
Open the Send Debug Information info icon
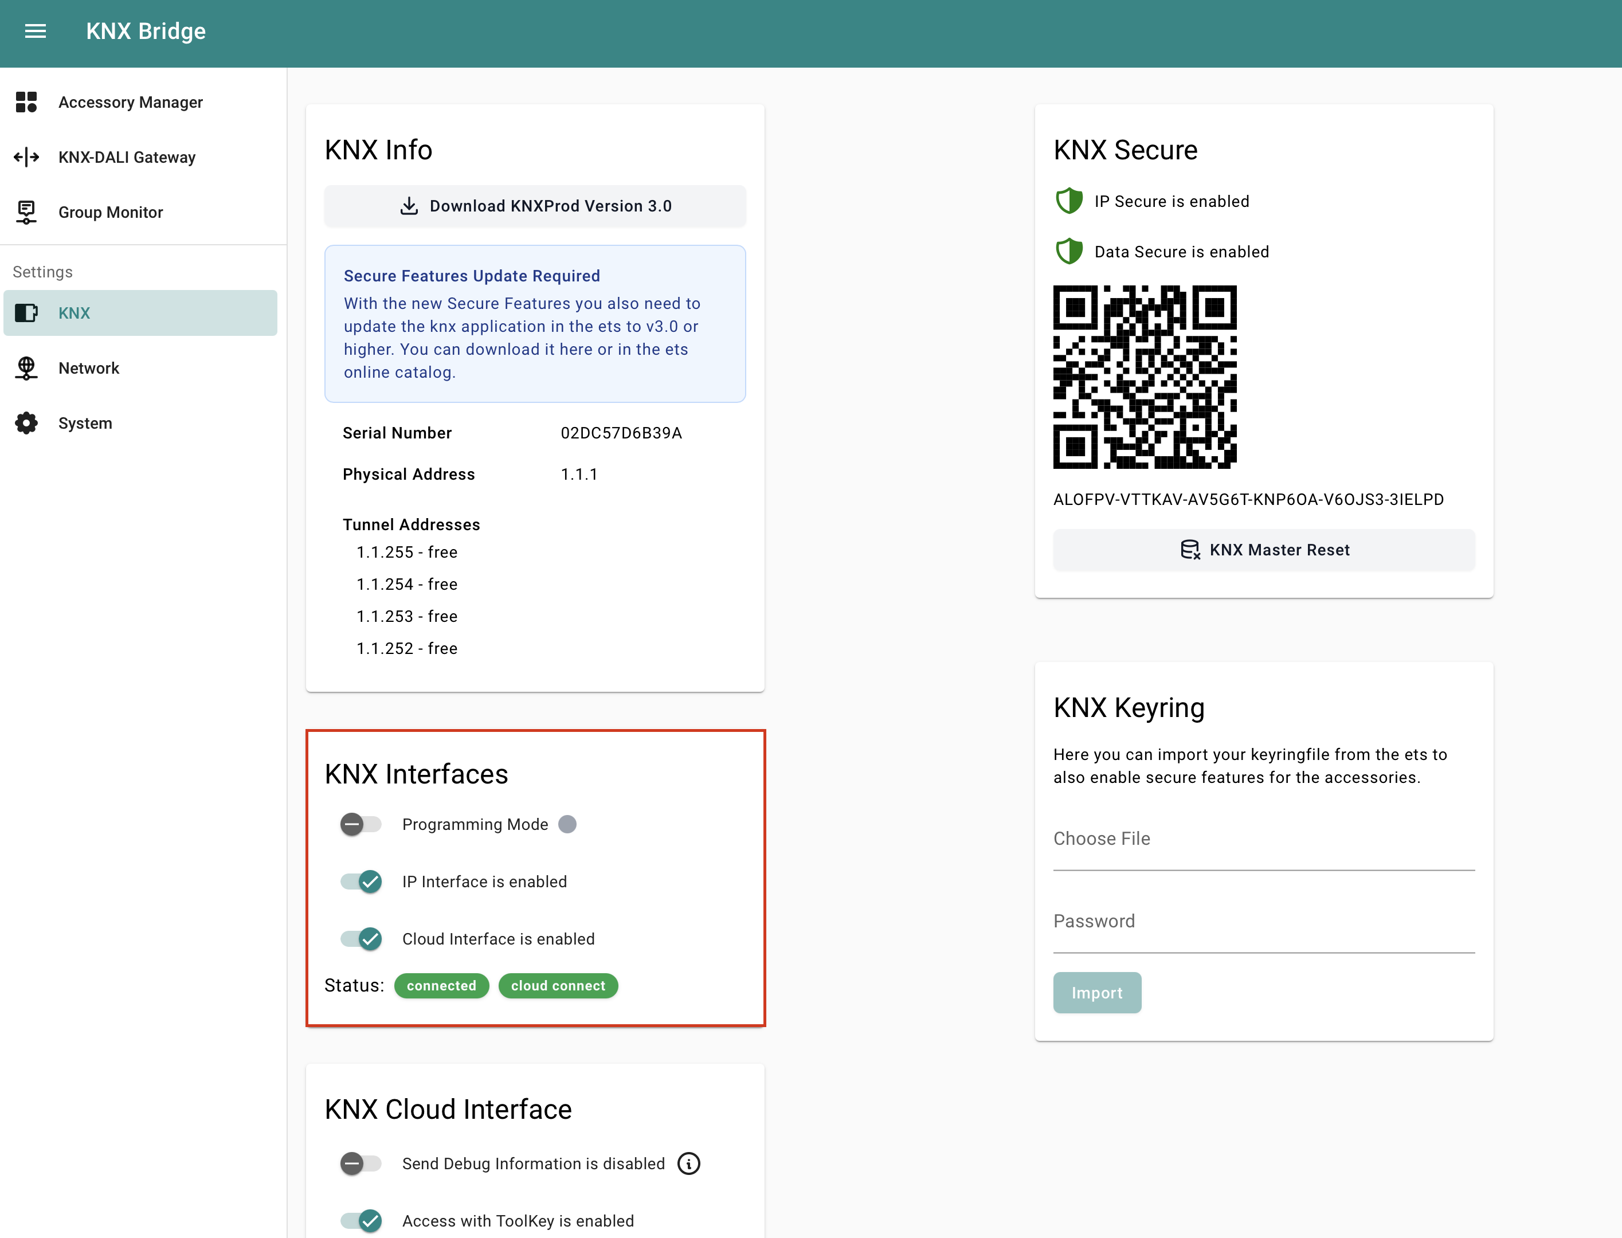[689, 1163]
